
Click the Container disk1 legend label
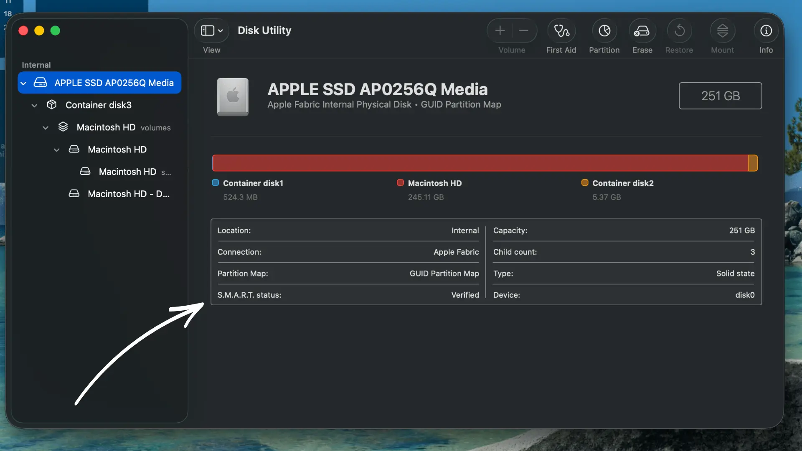click(x=253, y=183)
